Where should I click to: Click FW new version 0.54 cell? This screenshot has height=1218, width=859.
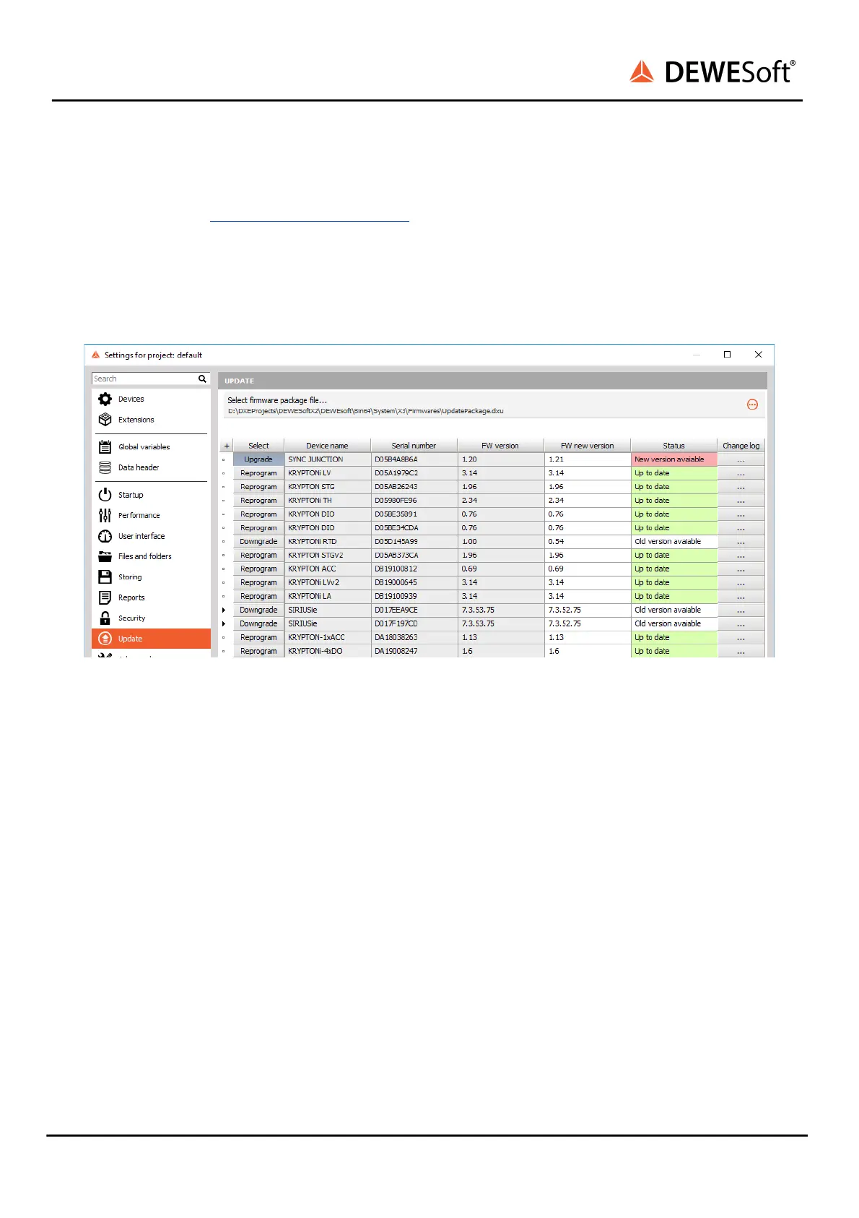pos(588,542)
